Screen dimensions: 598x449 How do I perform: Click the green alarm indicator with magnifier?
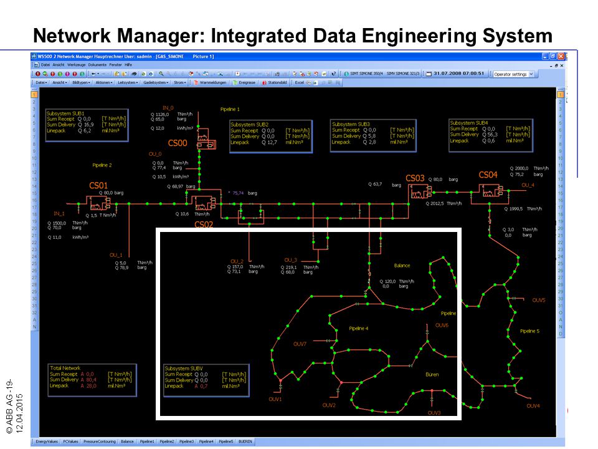(x=45, y=74)
